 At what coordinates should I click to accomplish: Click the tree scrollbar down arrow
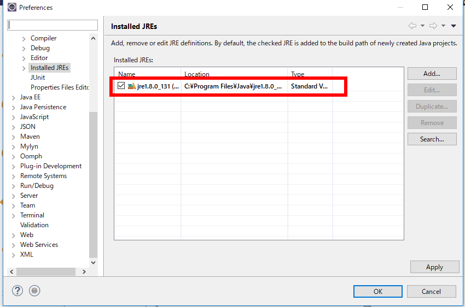[x=93, y=263]
